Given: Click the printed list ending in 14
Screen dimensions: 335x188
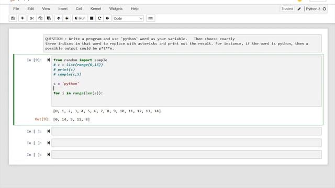Looking at the screenshot, I should [x=107, y=111].
